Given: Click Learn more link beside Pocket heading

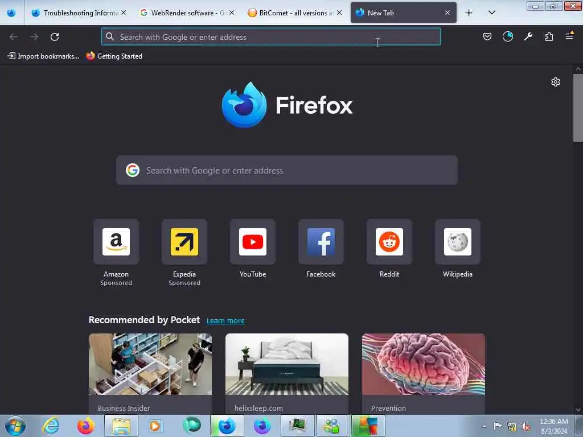Looking at the screenshot, I should [x=225, y=321].
